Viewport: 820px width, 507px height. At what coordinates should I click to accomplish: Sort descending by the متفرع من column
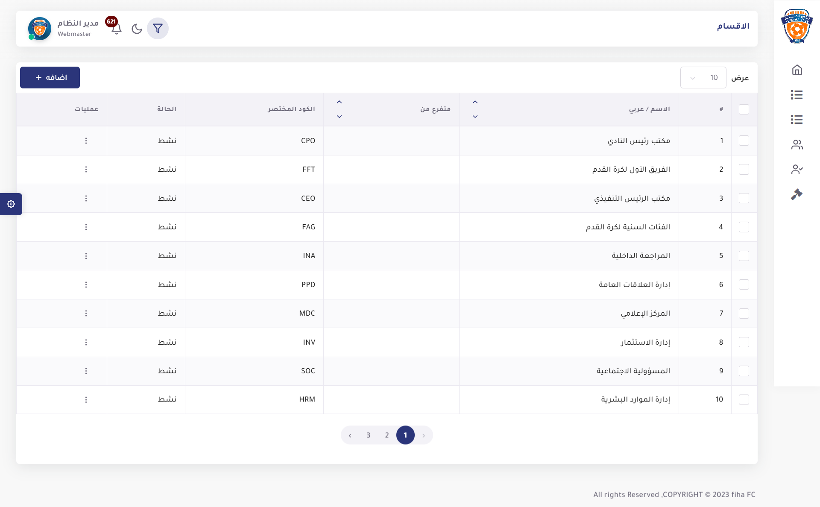click(x=339, y=117)
